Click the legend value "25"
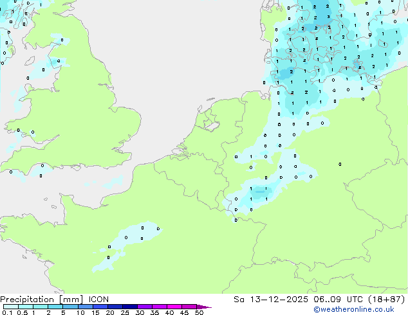Image resolution: width=408 pixels, height=315 pixels. 125,312
